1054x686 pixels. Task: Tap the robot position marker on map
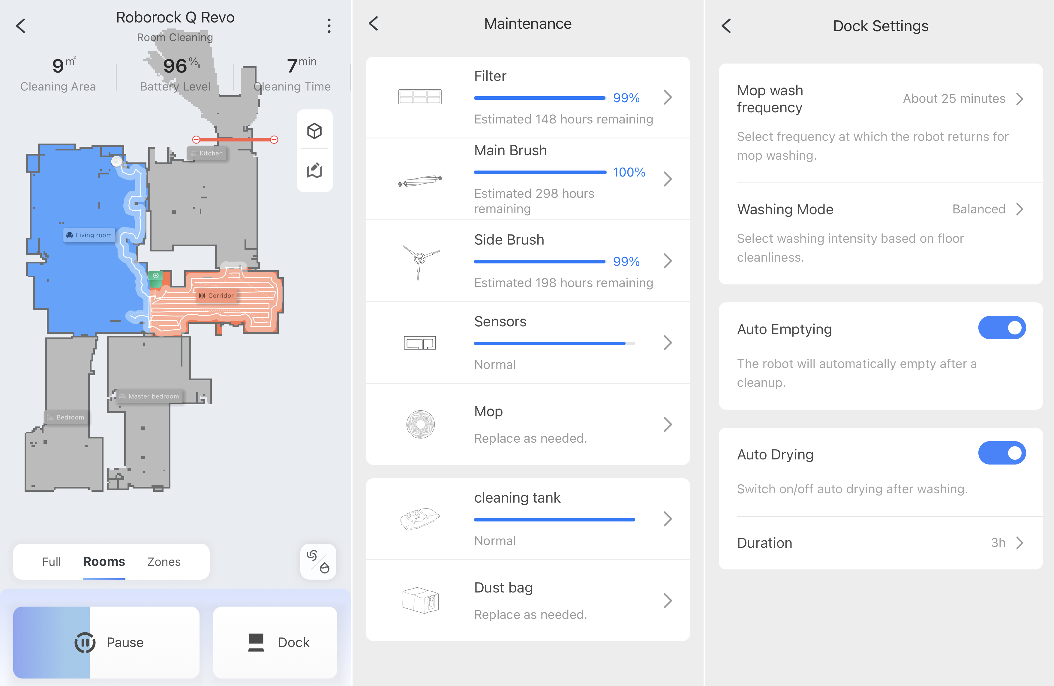click(116, 161)
